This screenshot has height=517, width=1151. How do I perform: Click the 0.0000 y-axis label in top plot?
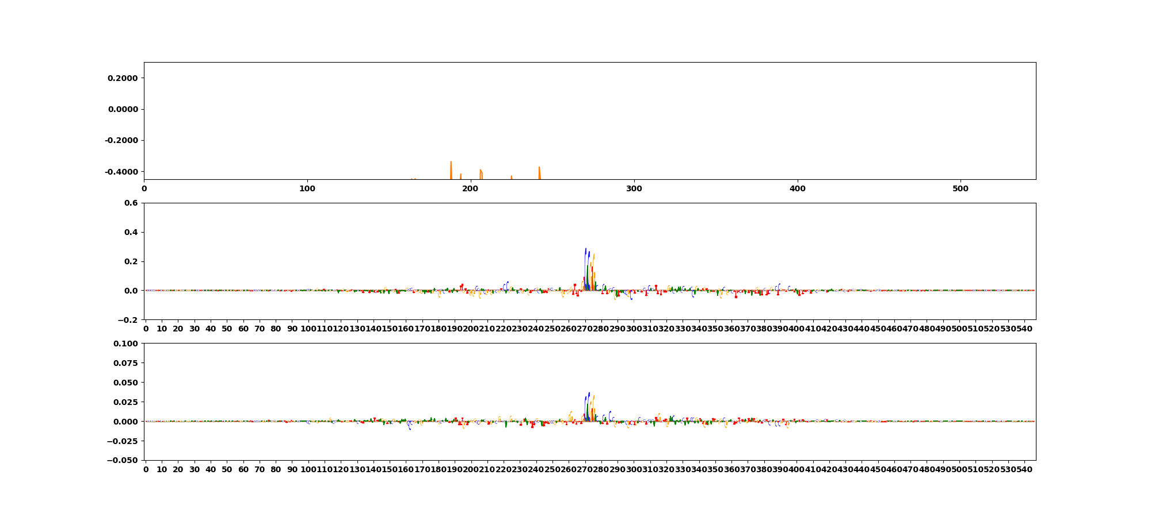click(x=123, y=109)
